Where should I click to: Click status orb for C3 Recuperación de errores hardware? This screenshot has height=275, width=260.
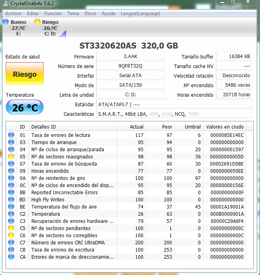pos(11,221)
